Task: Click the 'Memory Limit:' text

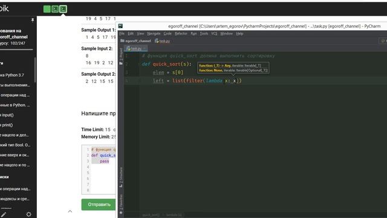Action: [x=96, y=137]
